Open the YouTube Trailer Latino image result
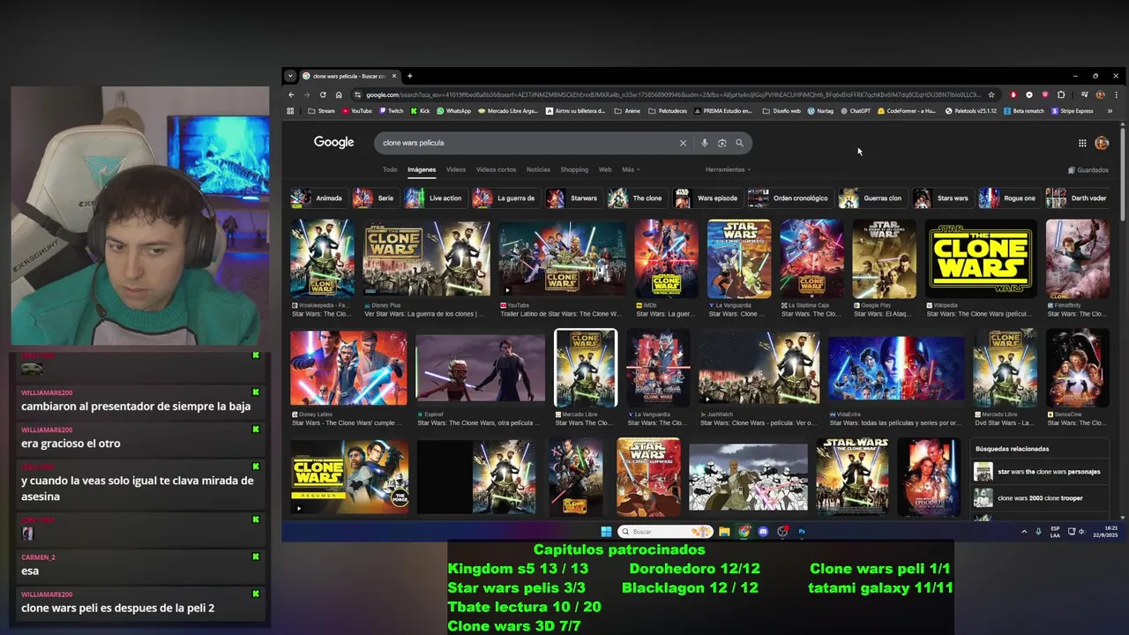 click(x=562, y=259)
